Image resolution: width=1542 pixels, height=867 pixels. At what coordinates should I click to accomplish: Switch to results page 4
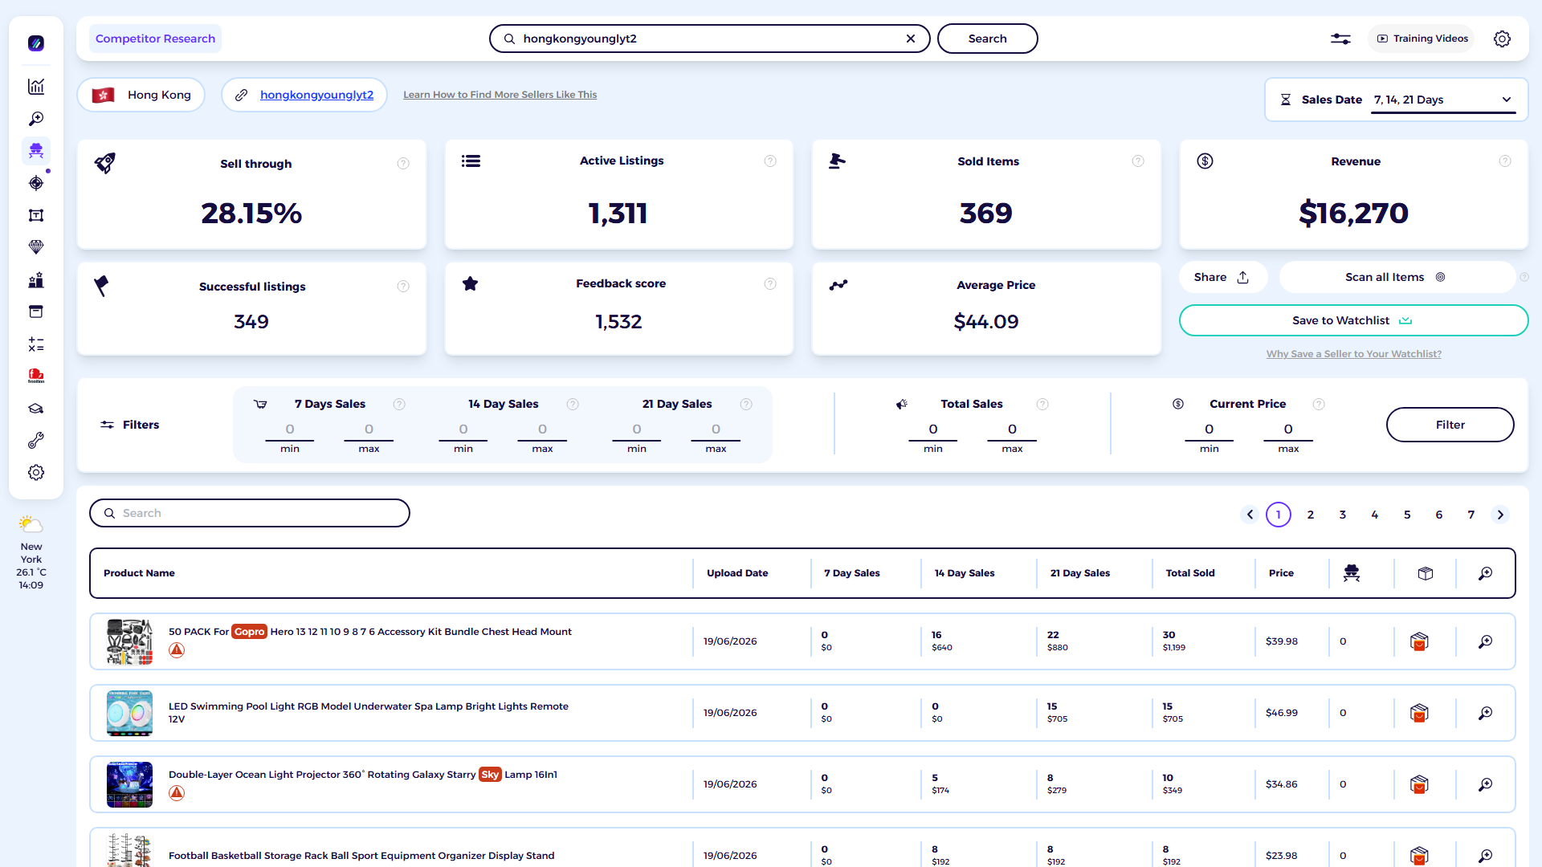coord(1375,515)
